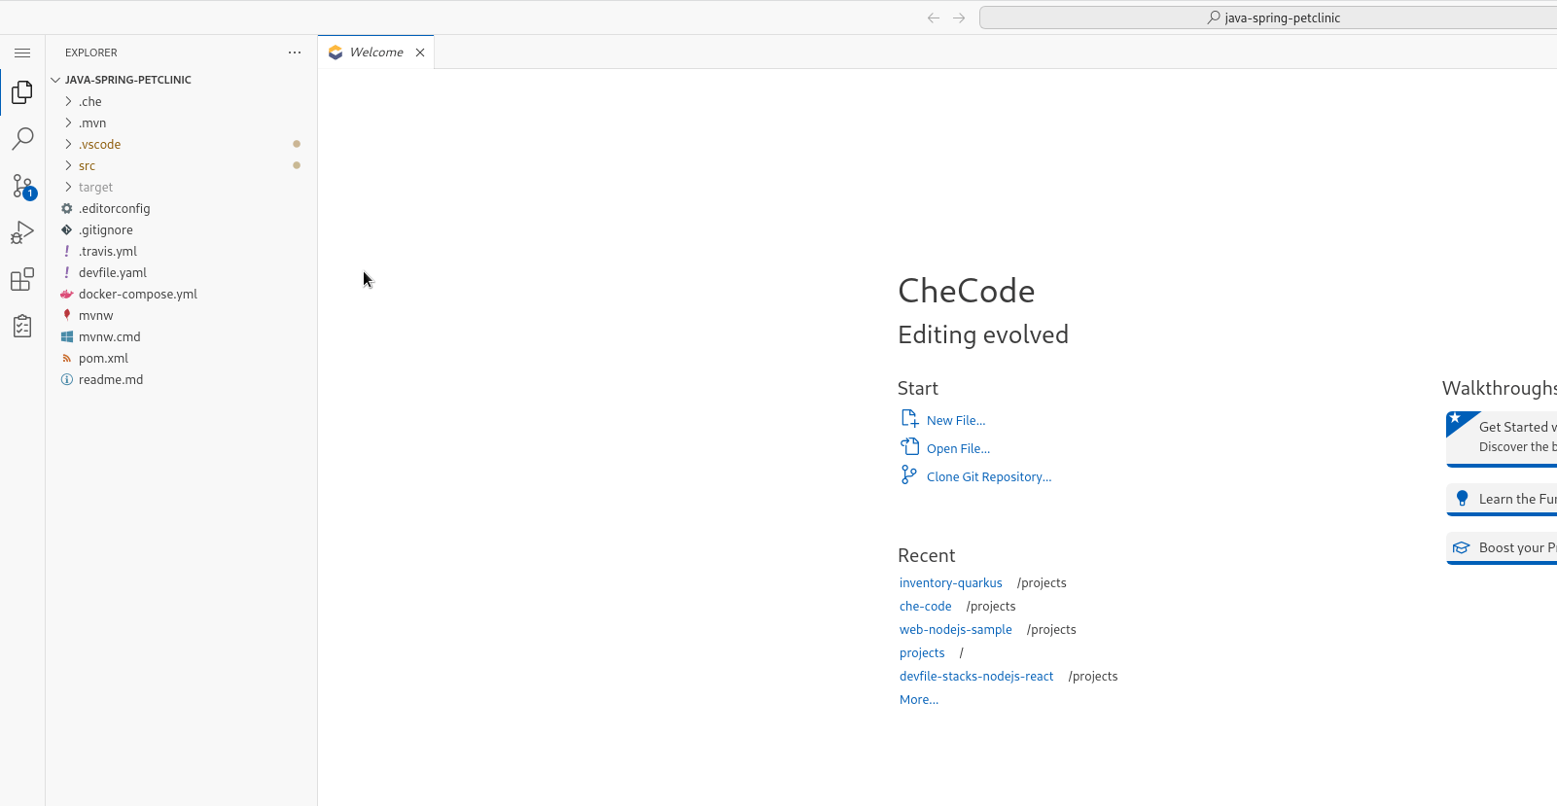This screenshot has width=1557, height=806.
Task: Open the Search view in the activity bar
Action: 22,139
